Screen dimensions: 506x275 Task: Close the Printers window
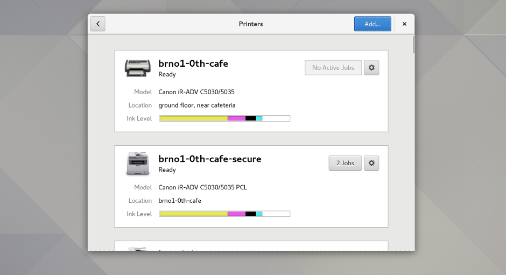click(404, 24)
